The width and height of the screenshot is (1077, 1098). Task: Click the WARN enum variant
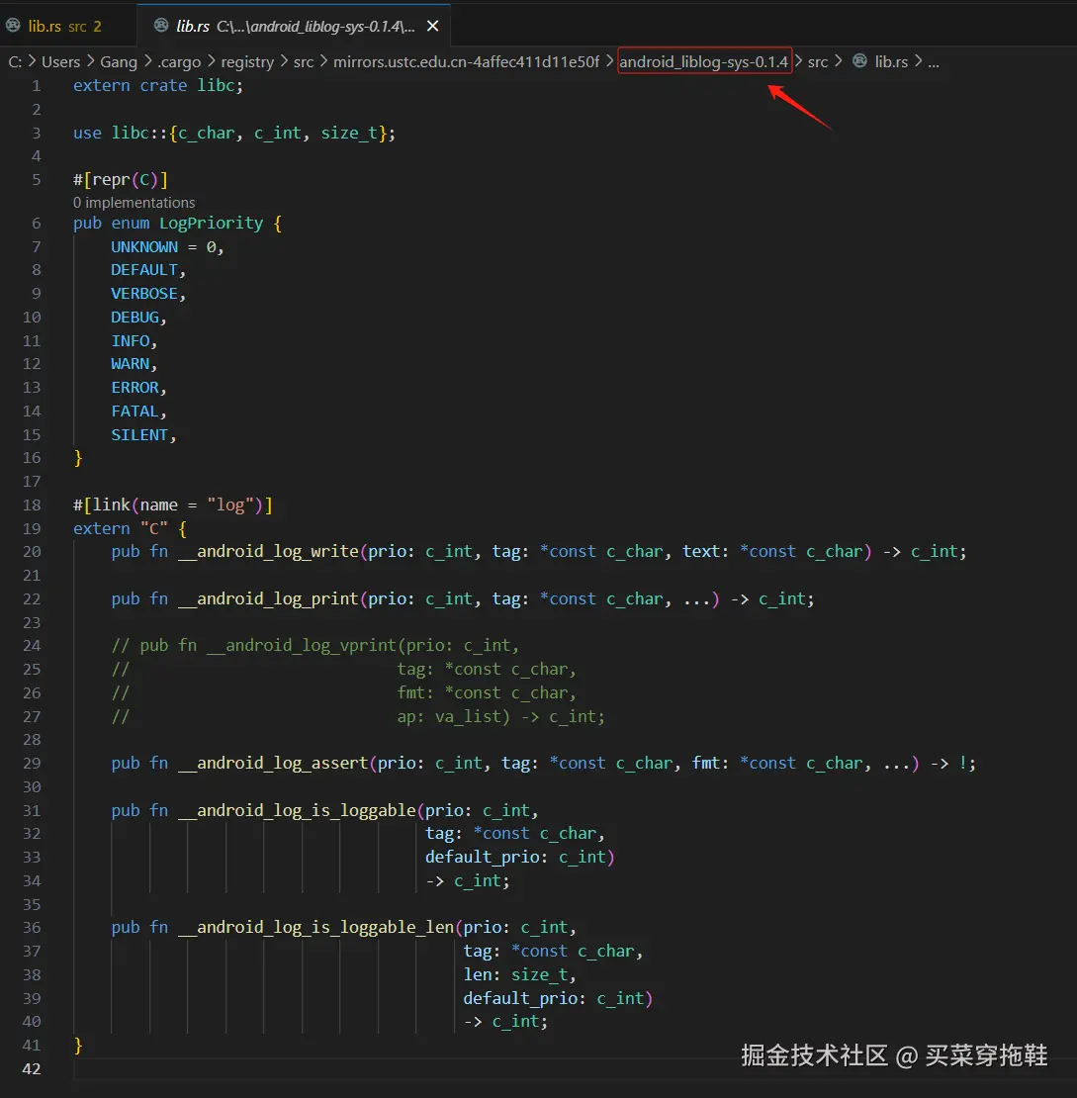(131, 364)
